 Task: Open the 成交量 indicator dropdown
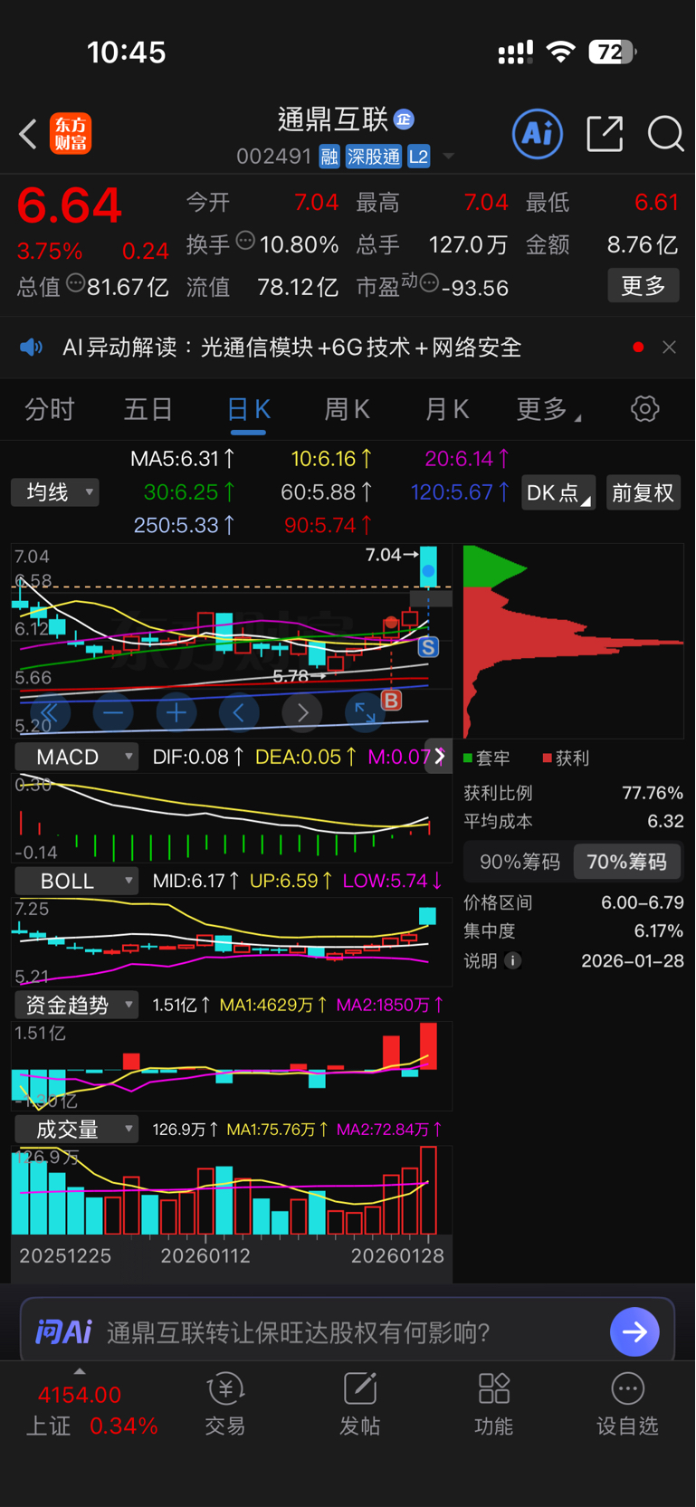click(x=76, y=1130)
